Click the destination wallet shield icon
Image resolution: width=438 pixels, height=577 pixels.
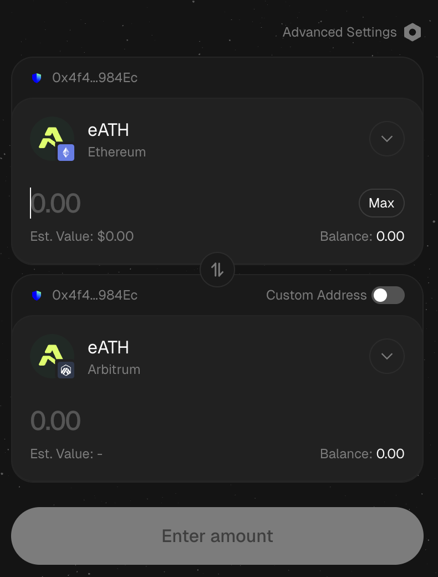pyautogui.click(x=37, y=295)
